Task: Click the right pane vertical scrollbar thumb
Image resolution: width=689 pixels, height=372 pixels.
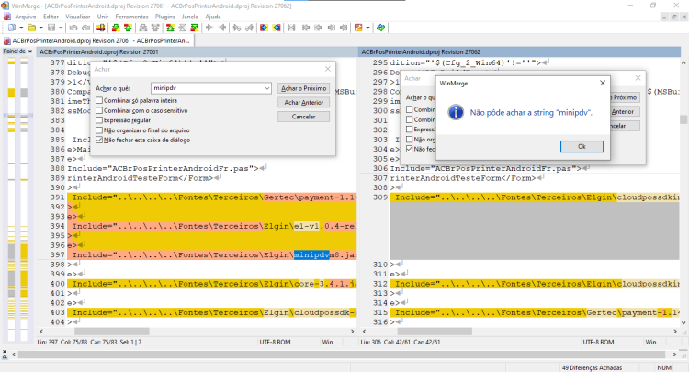Action: click(683, 119)
